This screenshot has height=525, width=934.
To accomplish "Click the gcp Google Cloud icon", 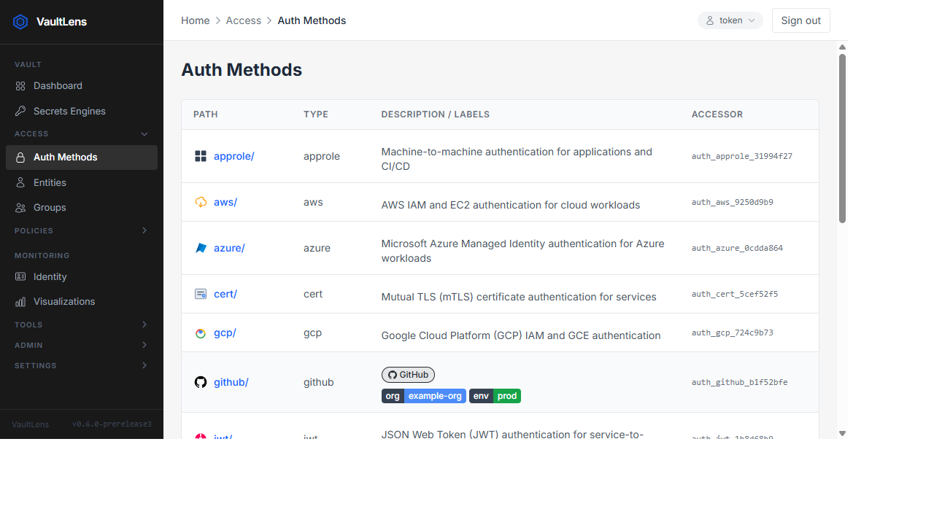I will pos(201,333).
